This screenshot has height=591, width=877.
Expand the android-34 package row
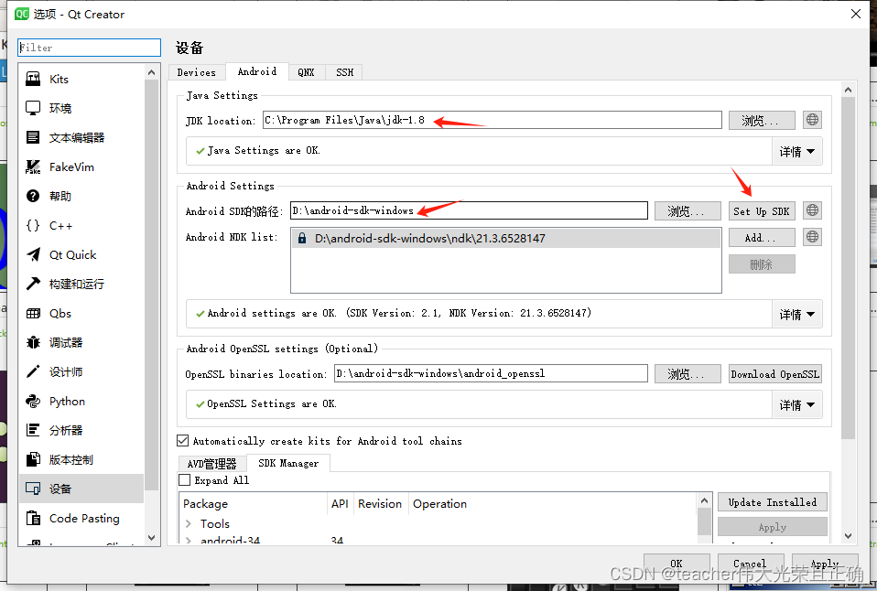(189, 540)
